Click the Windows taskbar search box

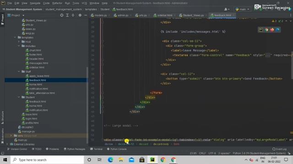pyautogui.click(x=47, y=160)
